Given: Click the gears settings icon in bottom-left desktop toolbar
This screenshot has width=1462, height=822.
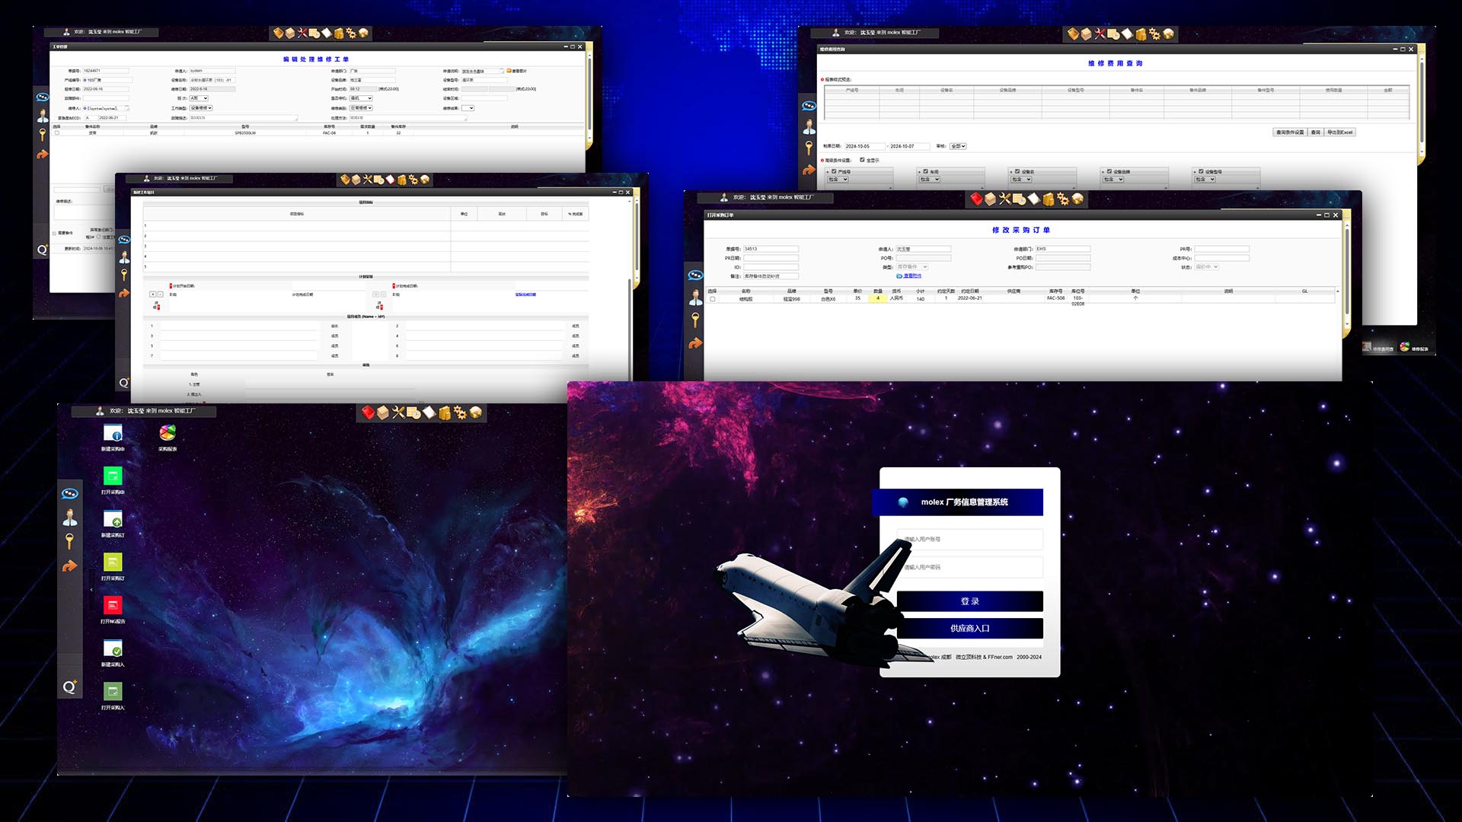Looking at the screenshot, I should (x=459, y=413).
